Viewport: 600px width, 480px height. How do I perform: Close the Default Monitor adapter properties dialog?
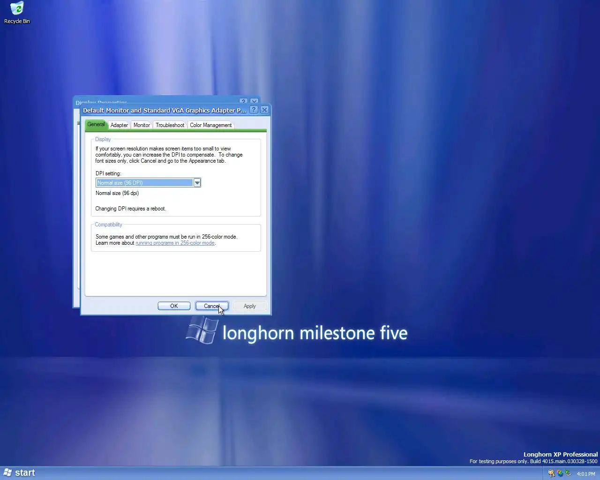[x=264, y=110]
